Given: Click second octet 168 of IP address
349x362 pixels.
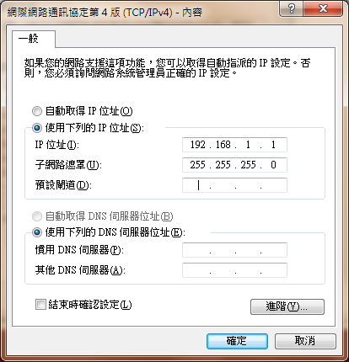Looking at the screenshot, I should pyautogui.click(x=223, y=145).
